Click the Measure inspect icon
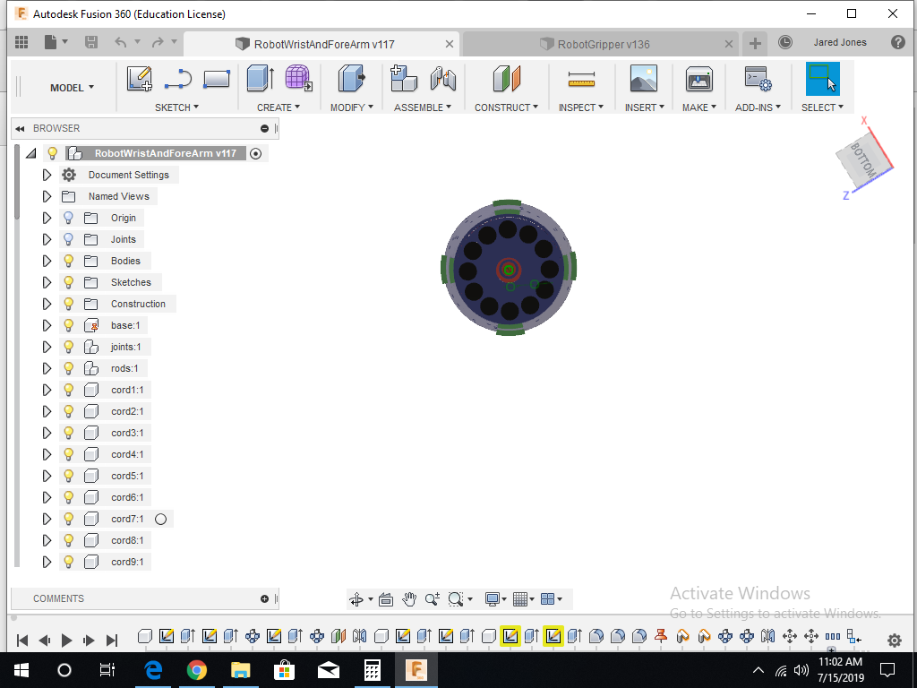 (580, 79)
